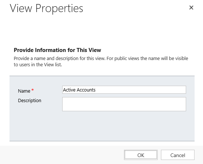Select the Name field label
Screen dimensions: 203x164
pos(24,91)
